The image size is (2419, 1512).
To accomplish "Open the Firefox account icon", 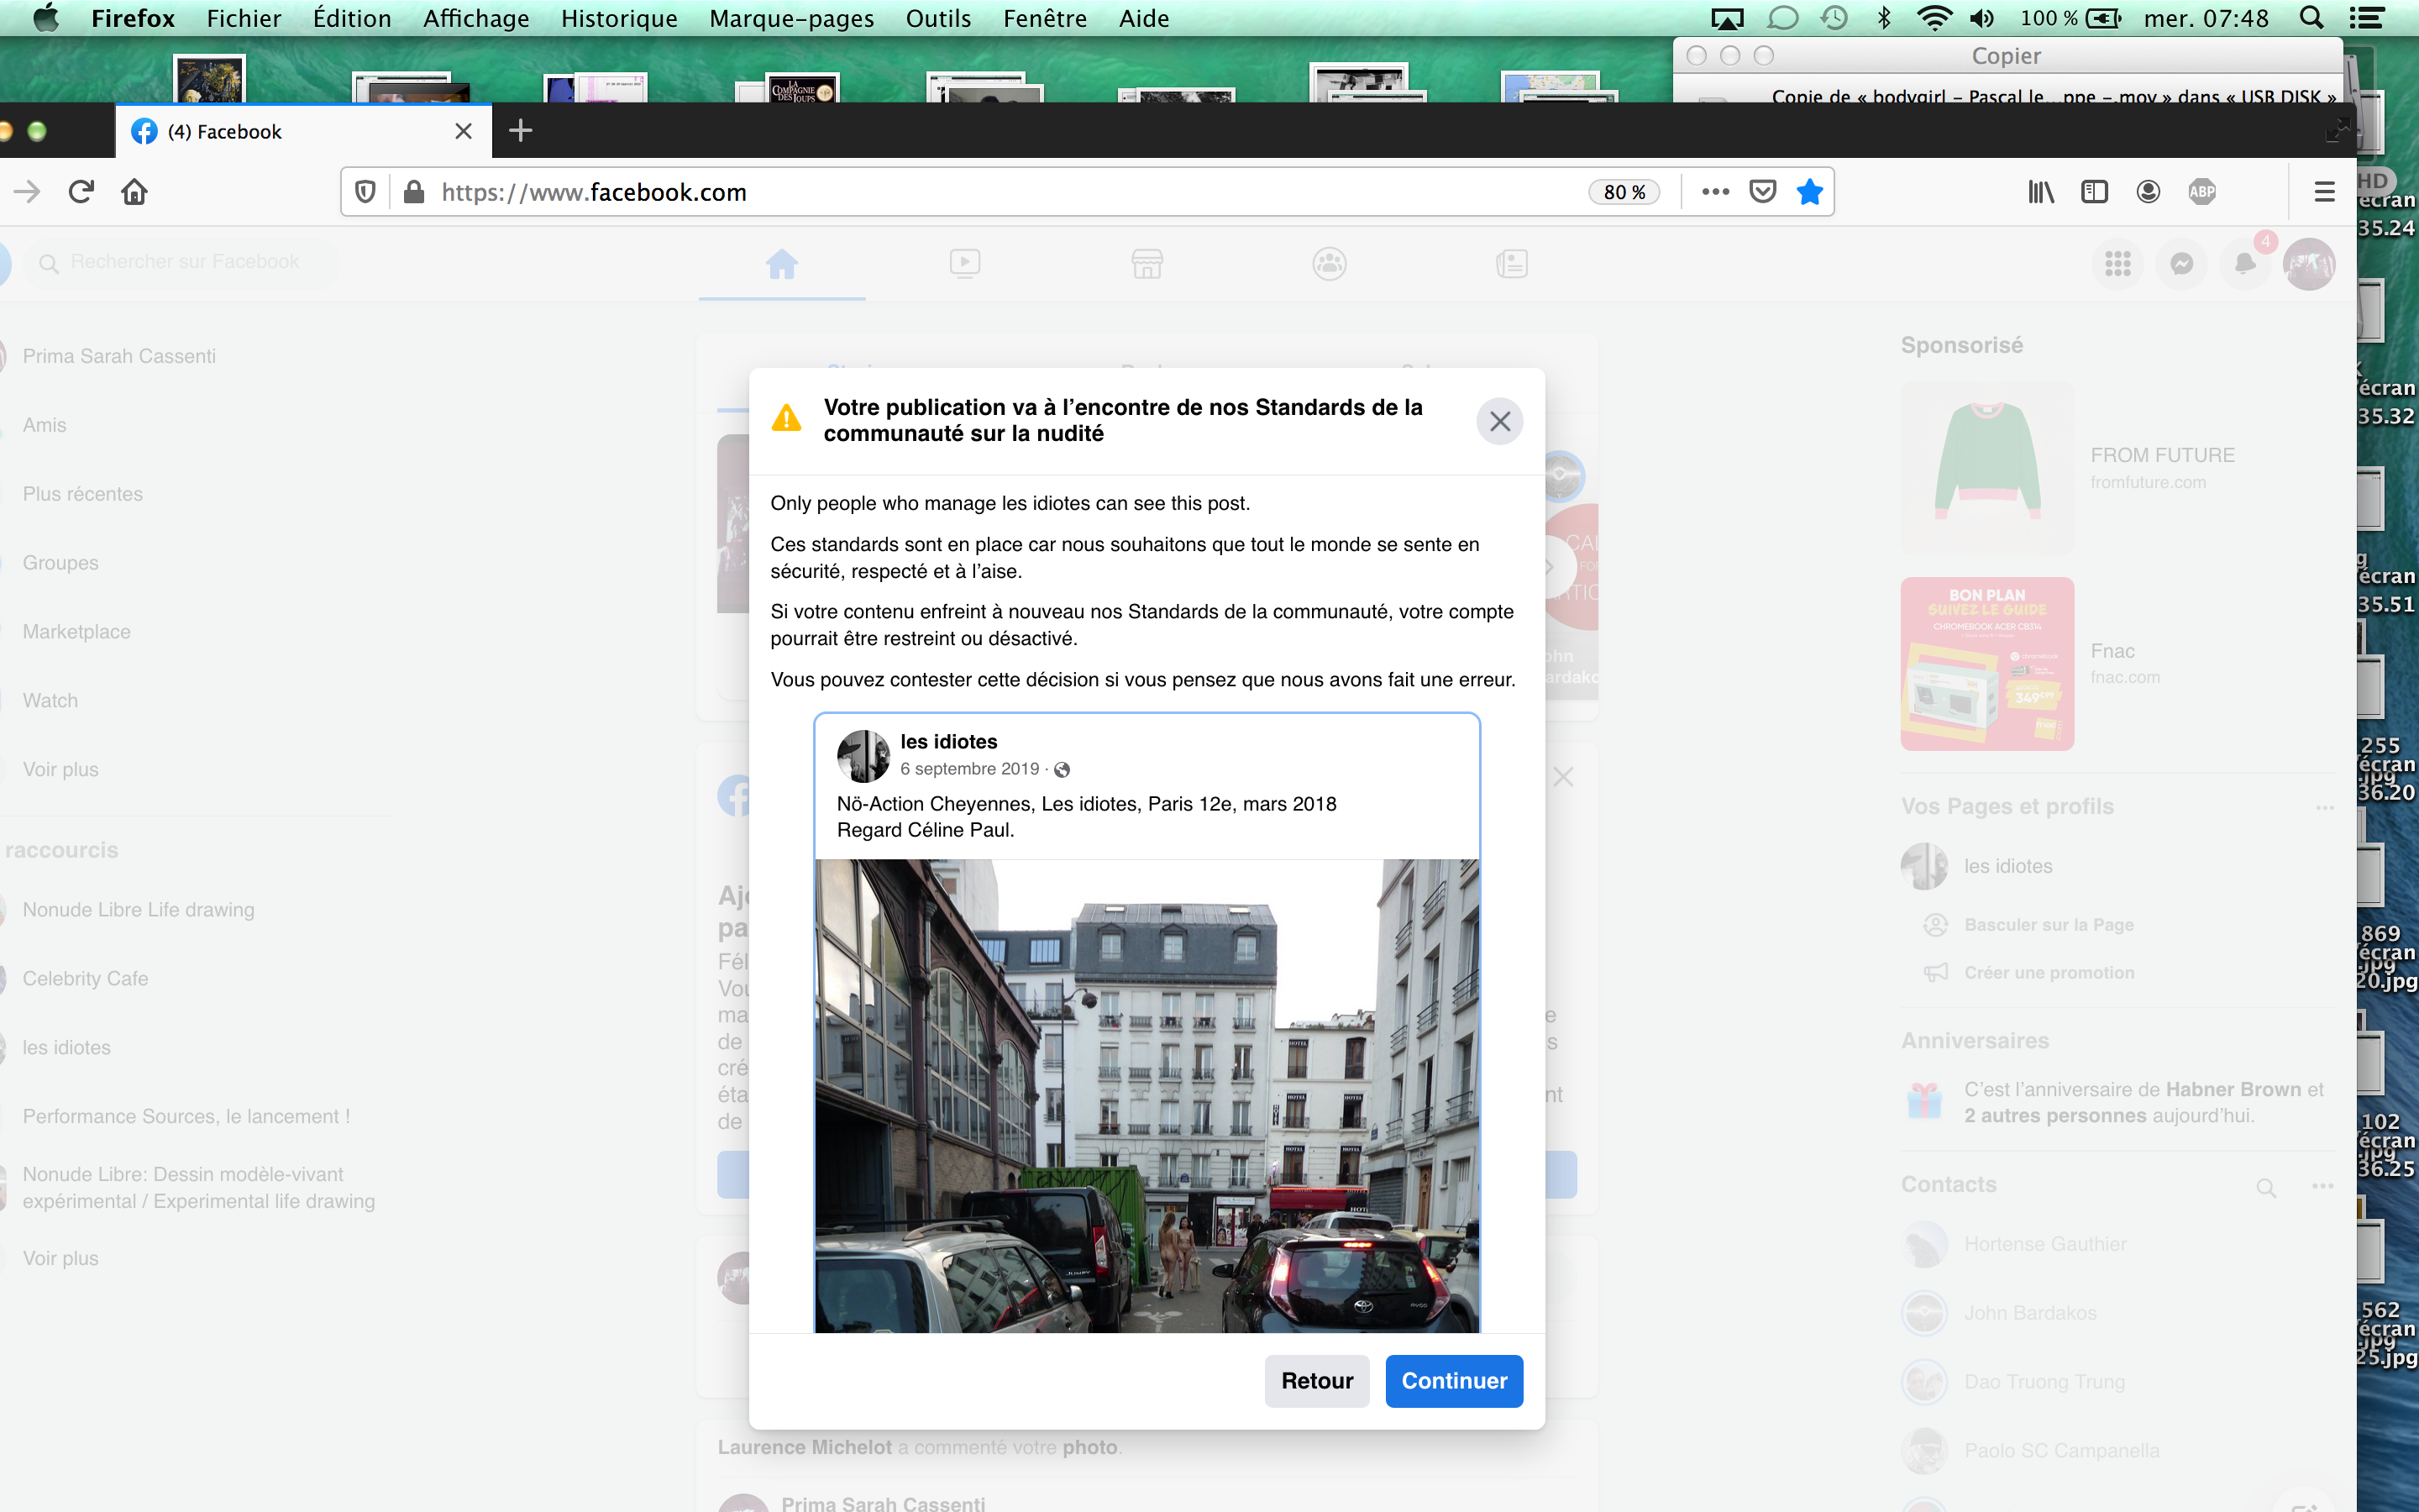I will tap(2148, 192).
